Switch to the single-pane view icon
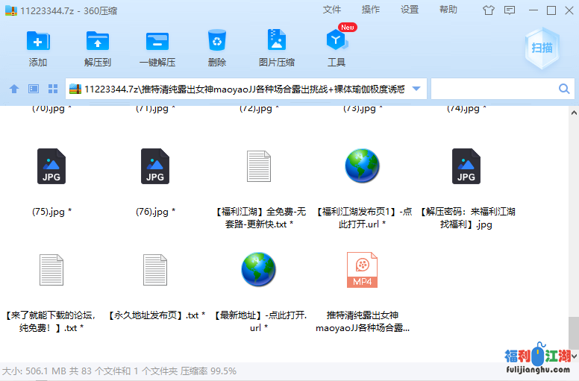 34,89
